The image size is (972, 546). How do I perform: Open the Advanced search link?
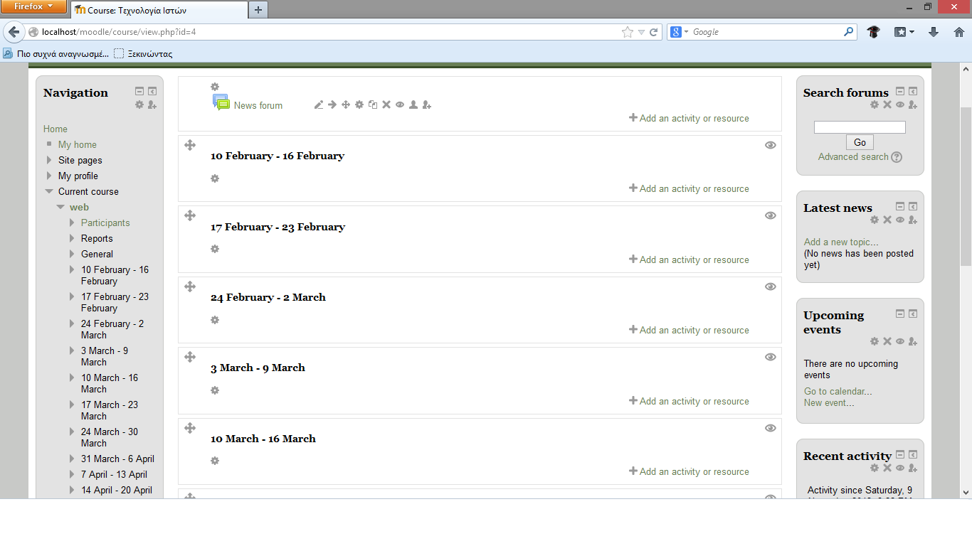point(853,156)
